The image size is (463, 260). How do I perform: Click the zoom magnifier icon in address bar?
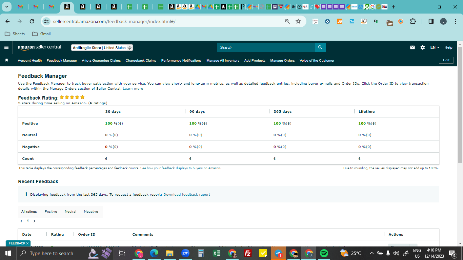(287, 21)
